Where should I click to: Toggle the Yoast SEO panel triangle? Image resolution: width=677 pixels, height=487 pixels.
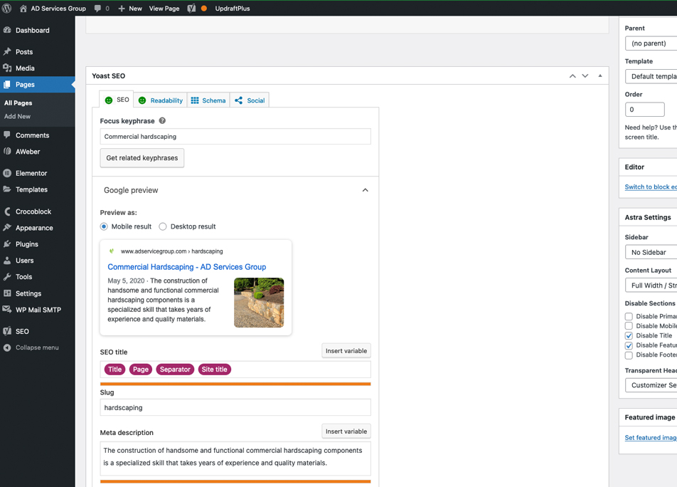click(600, 75)
